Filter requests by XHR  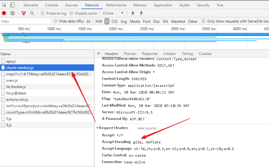(99, 22)
